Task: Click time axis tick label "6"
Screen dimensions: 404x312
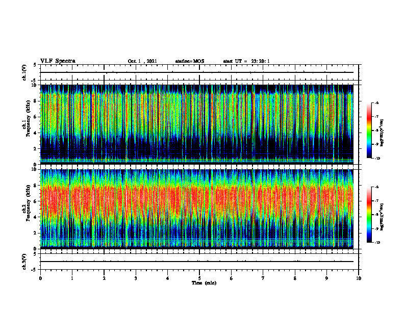Action: (x=232, y=278)
